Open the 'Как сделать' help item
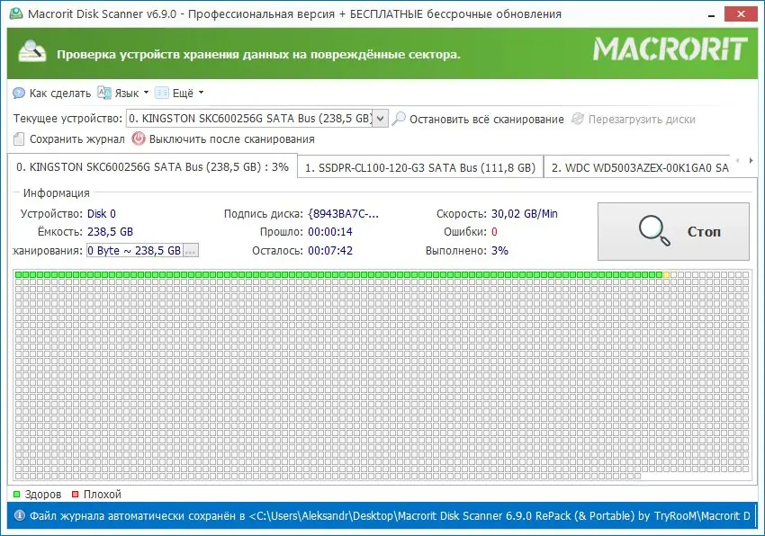The height and width of the screenshot is (536, 765). point(52,94)
